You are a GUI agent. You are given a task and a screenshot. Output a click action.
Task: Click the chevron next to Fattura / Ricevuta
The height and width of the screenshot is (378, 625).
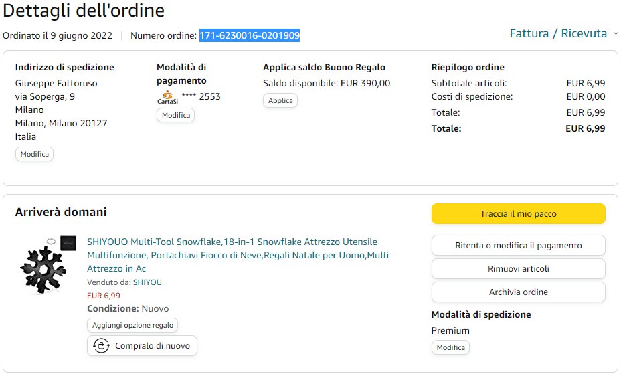[615, 33]
